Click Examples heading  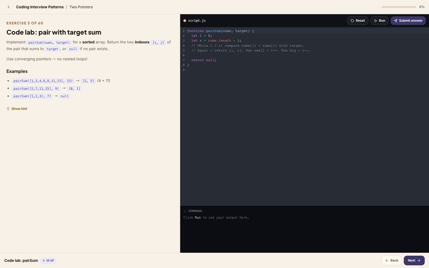(17, 71)
